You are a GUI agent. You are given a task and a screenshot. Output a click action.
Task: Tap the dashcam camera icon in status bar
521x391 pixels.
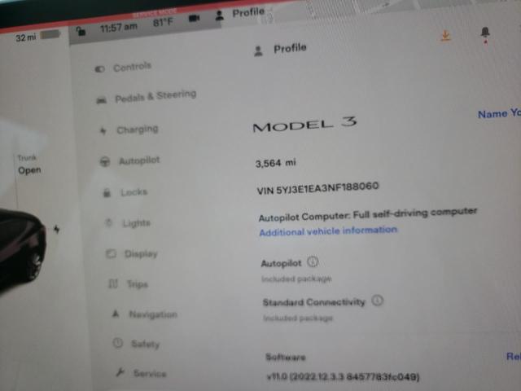pyautogui.click(x=195, y=18)
